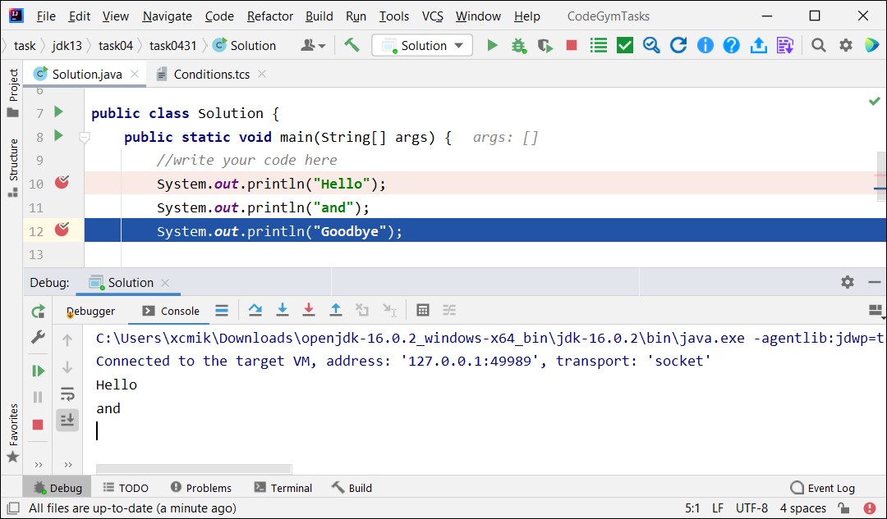Open the File menu
887x519 pixels.
[x=46, y=16]
